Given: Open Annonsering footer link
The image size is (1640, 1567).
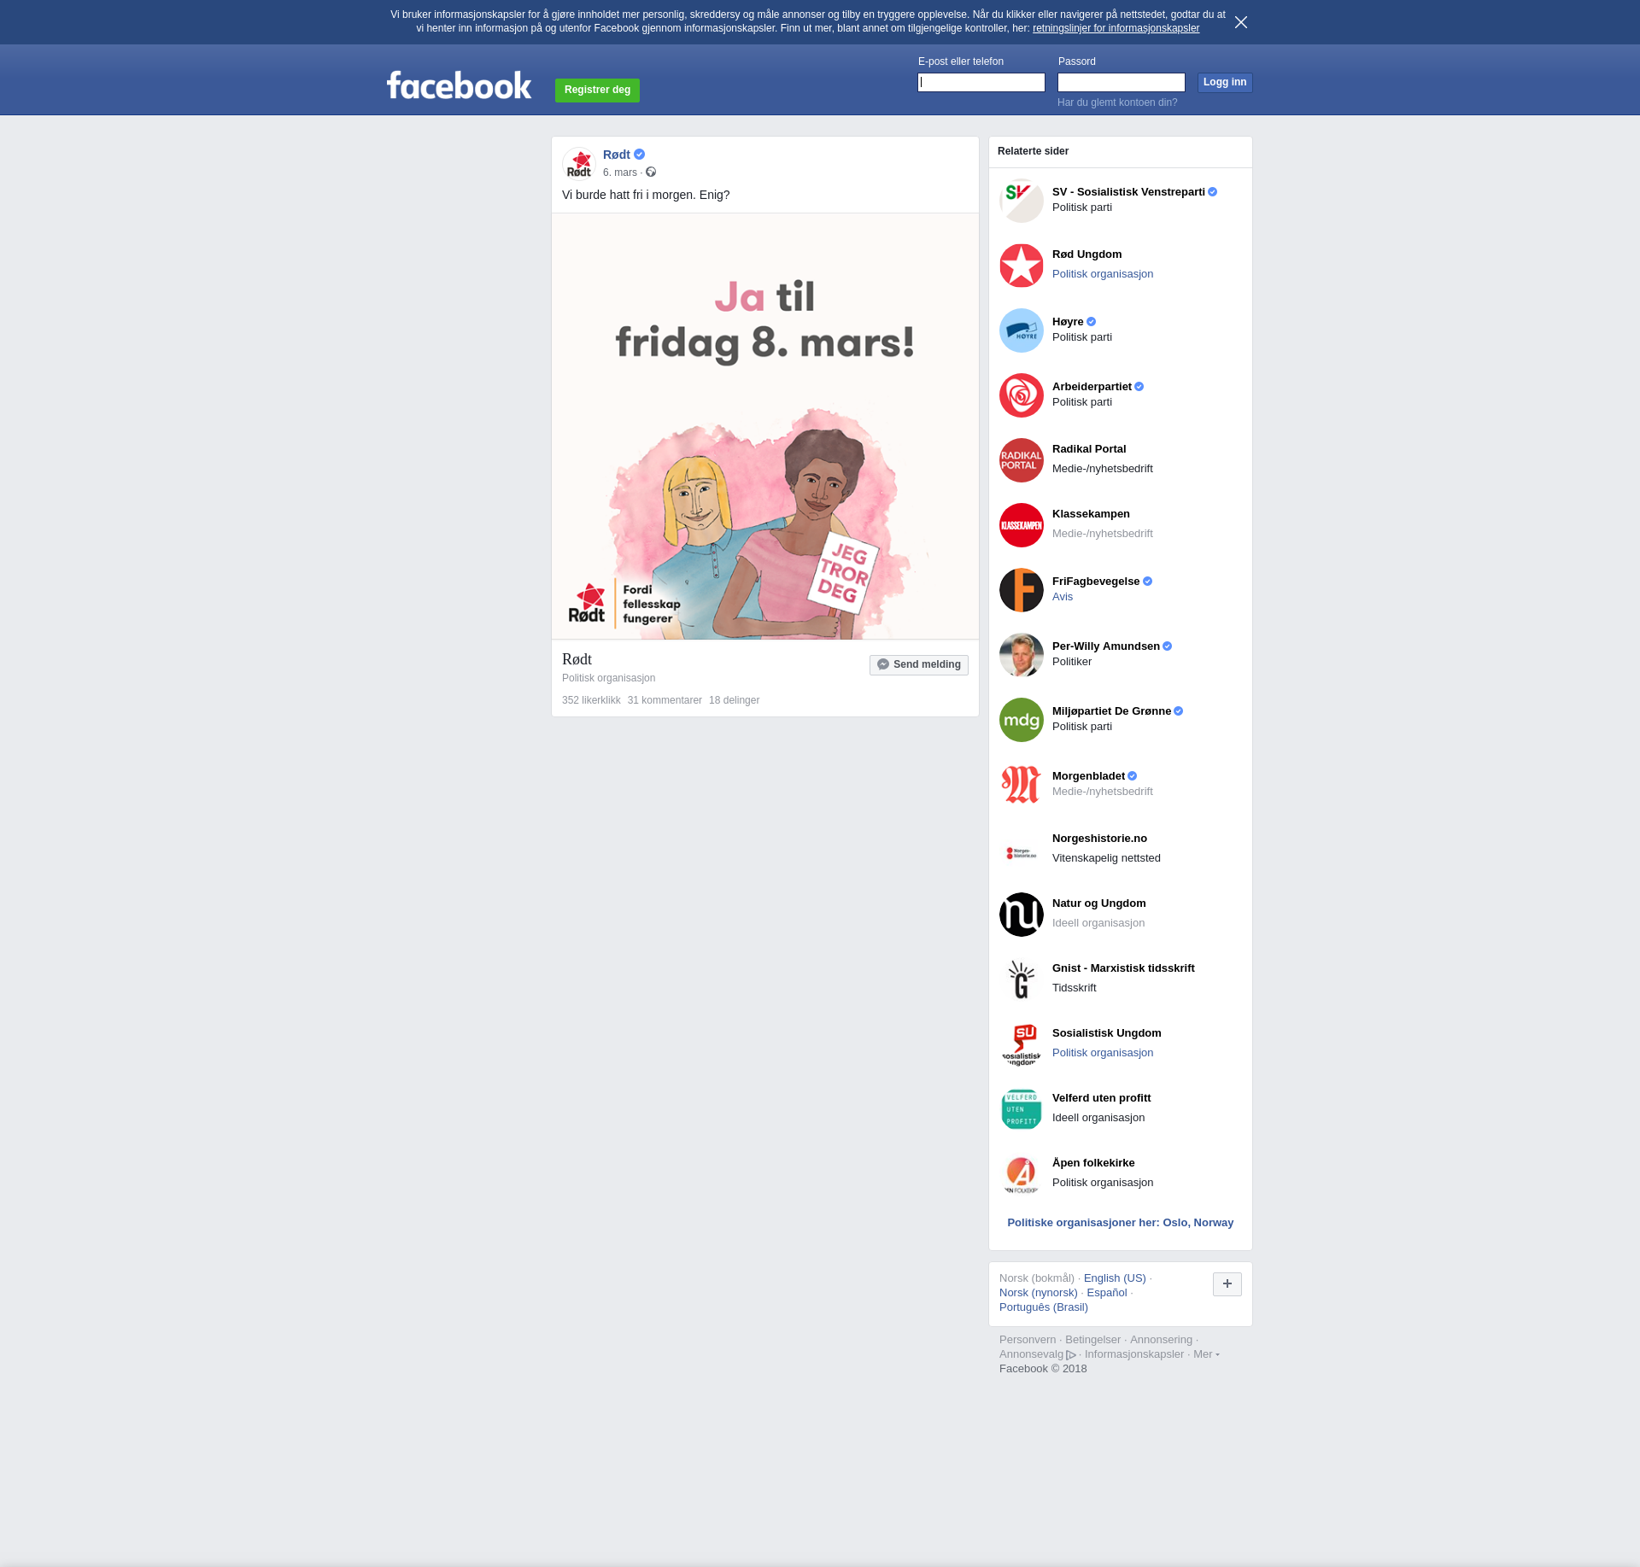Looking at the screenshot, I should [1161, 1340].
